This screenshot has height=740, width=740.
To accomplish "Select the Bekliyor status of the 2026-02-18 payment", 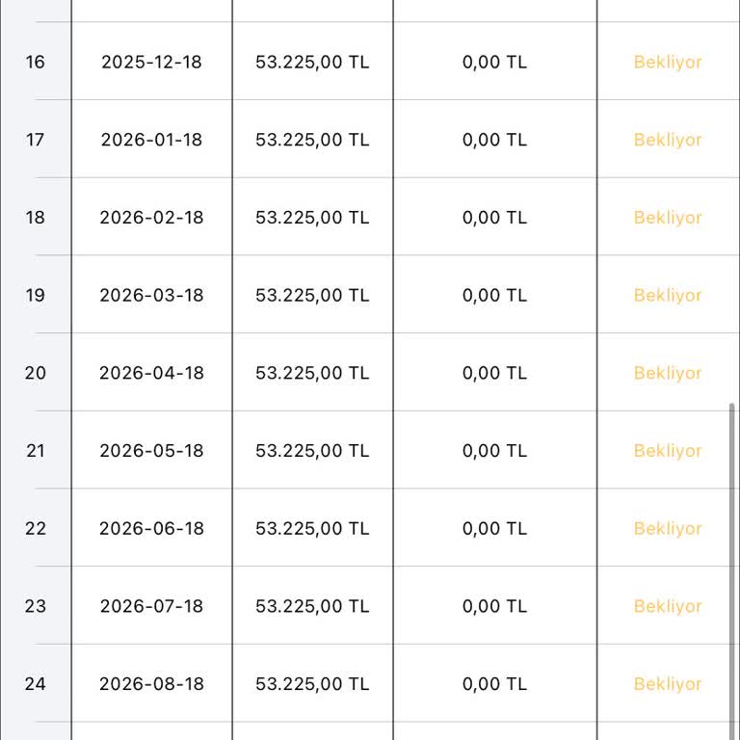I will [x=668, y=218].
